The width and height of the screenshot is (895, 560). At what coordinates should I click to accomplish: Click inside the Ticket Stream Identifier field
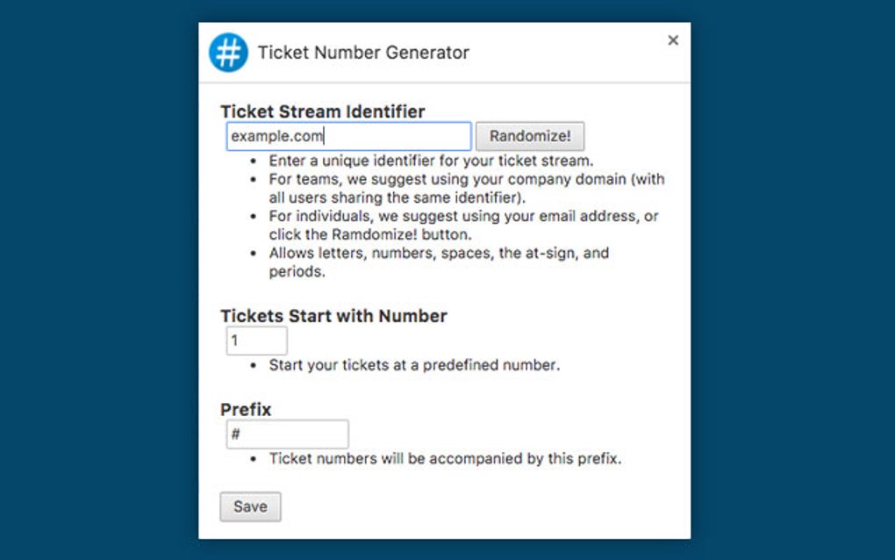tap(348, 136)
